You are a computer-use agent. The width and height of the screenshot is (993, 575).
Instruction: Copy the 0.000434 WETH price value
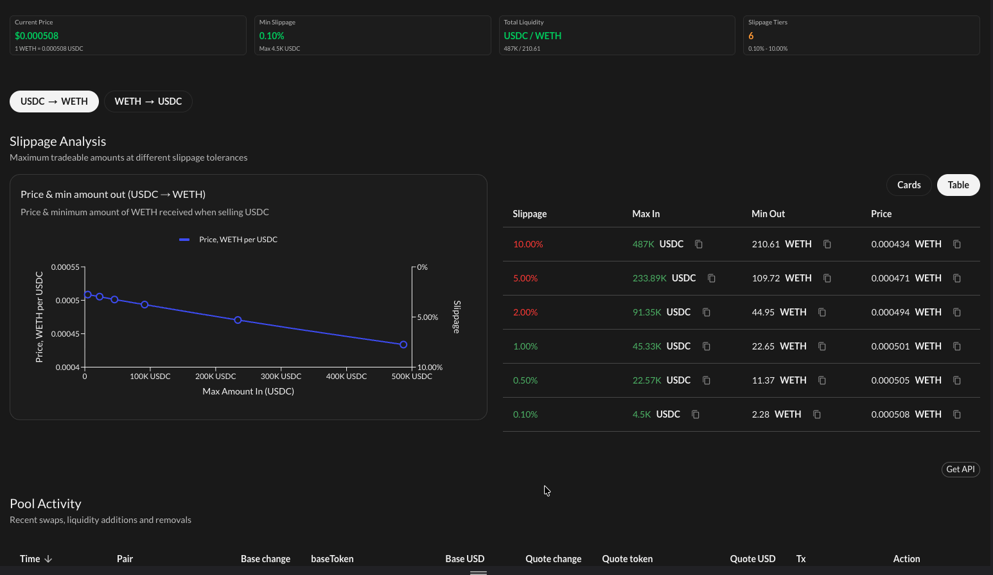tap(957, 244)
